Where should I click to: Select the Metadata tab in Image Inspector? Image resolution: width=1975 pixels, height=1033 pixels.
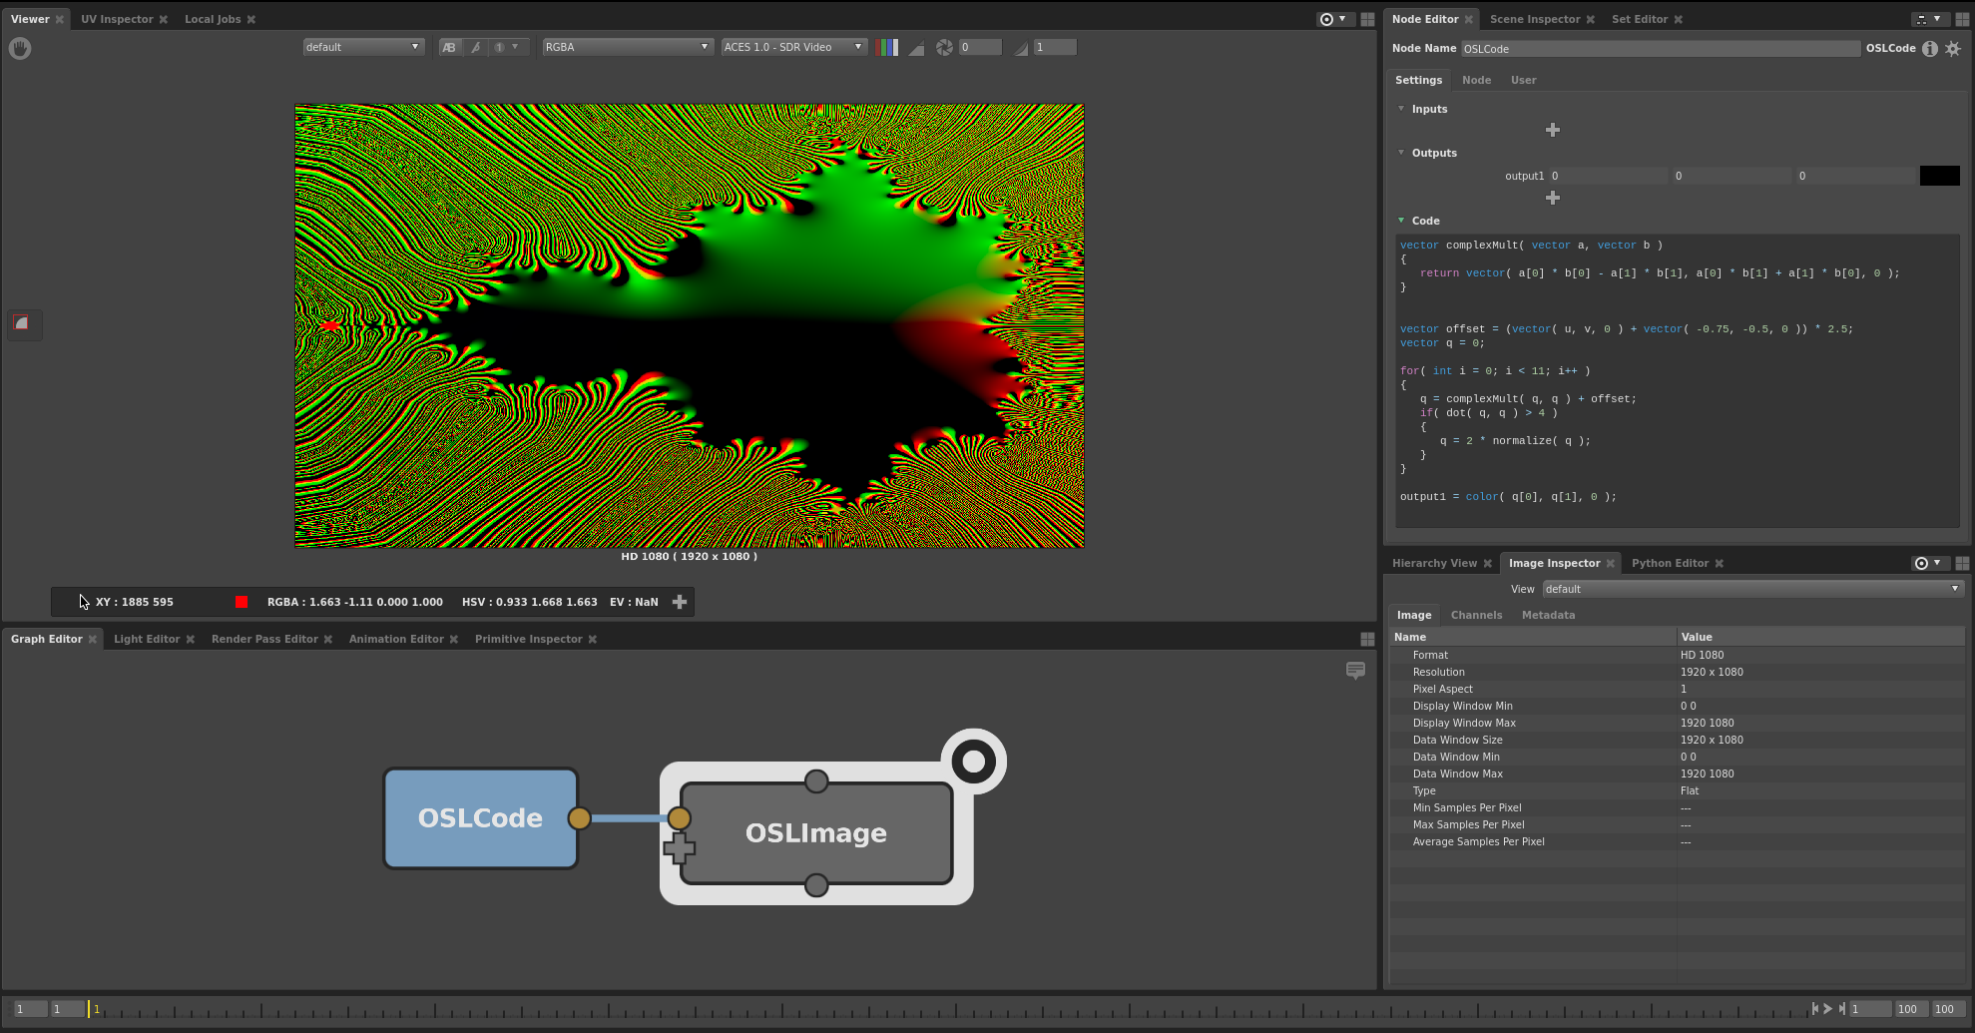pos(1548,615)
